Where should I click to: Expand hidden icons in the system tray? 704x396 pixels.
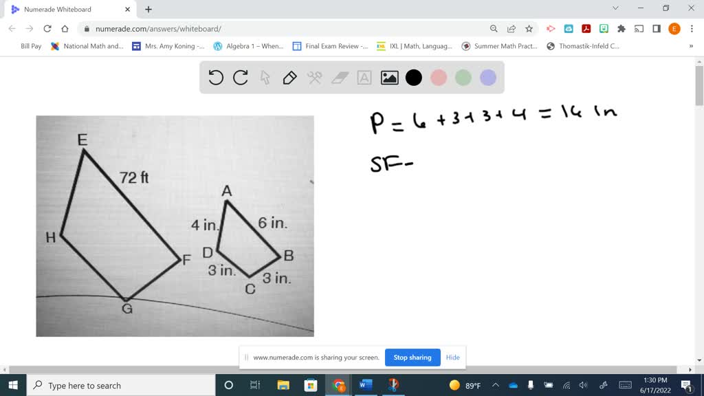click(x=494, y=385)
